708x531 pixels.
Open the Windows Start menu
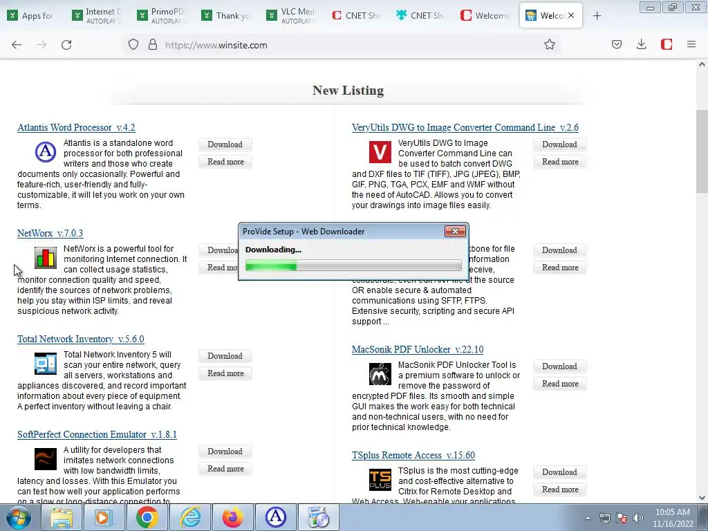tap(18, 517)
